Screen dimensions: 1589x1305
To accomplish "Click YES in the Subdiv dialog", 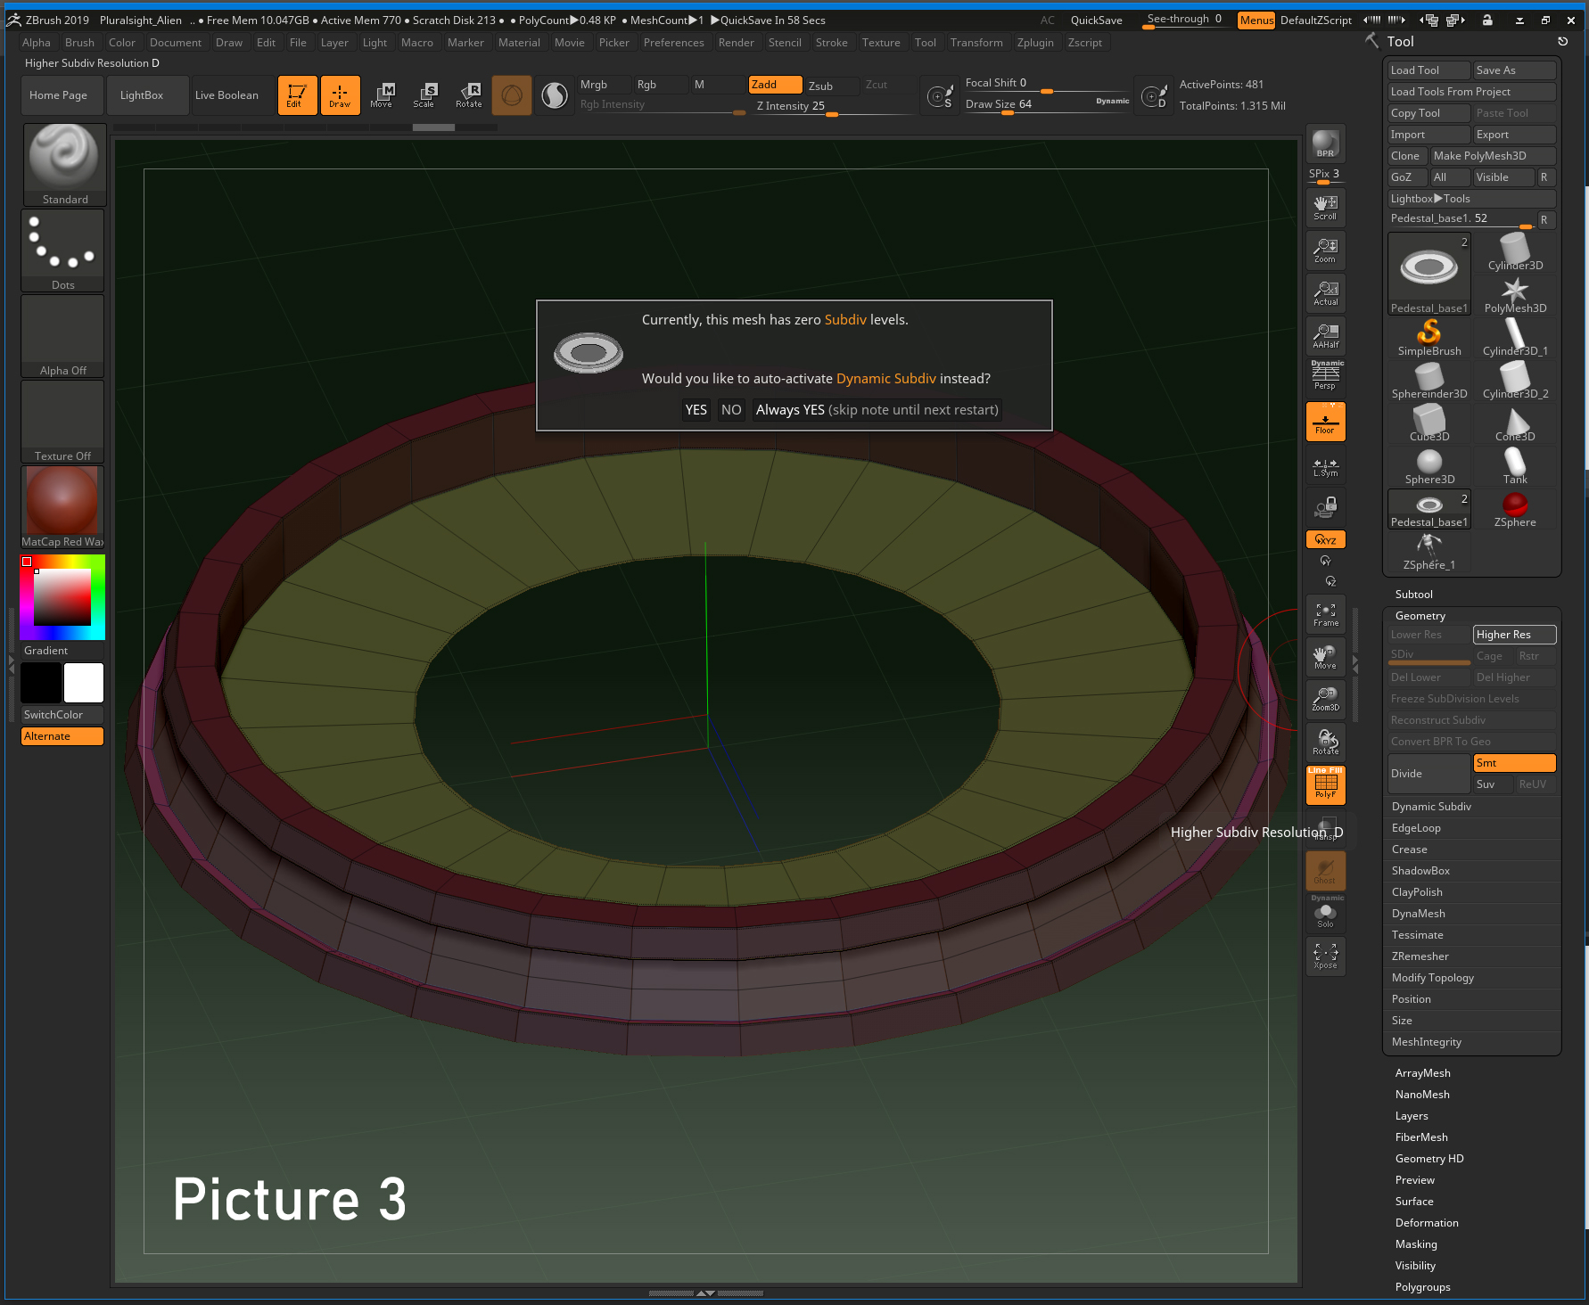I will click(x=696, y=410).
